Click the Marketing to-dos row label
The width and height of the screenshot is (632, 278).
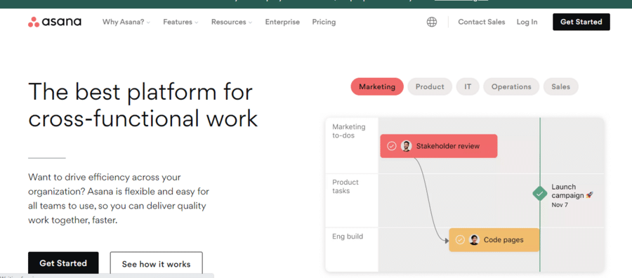pyautogui.click(x=348, y=131)
